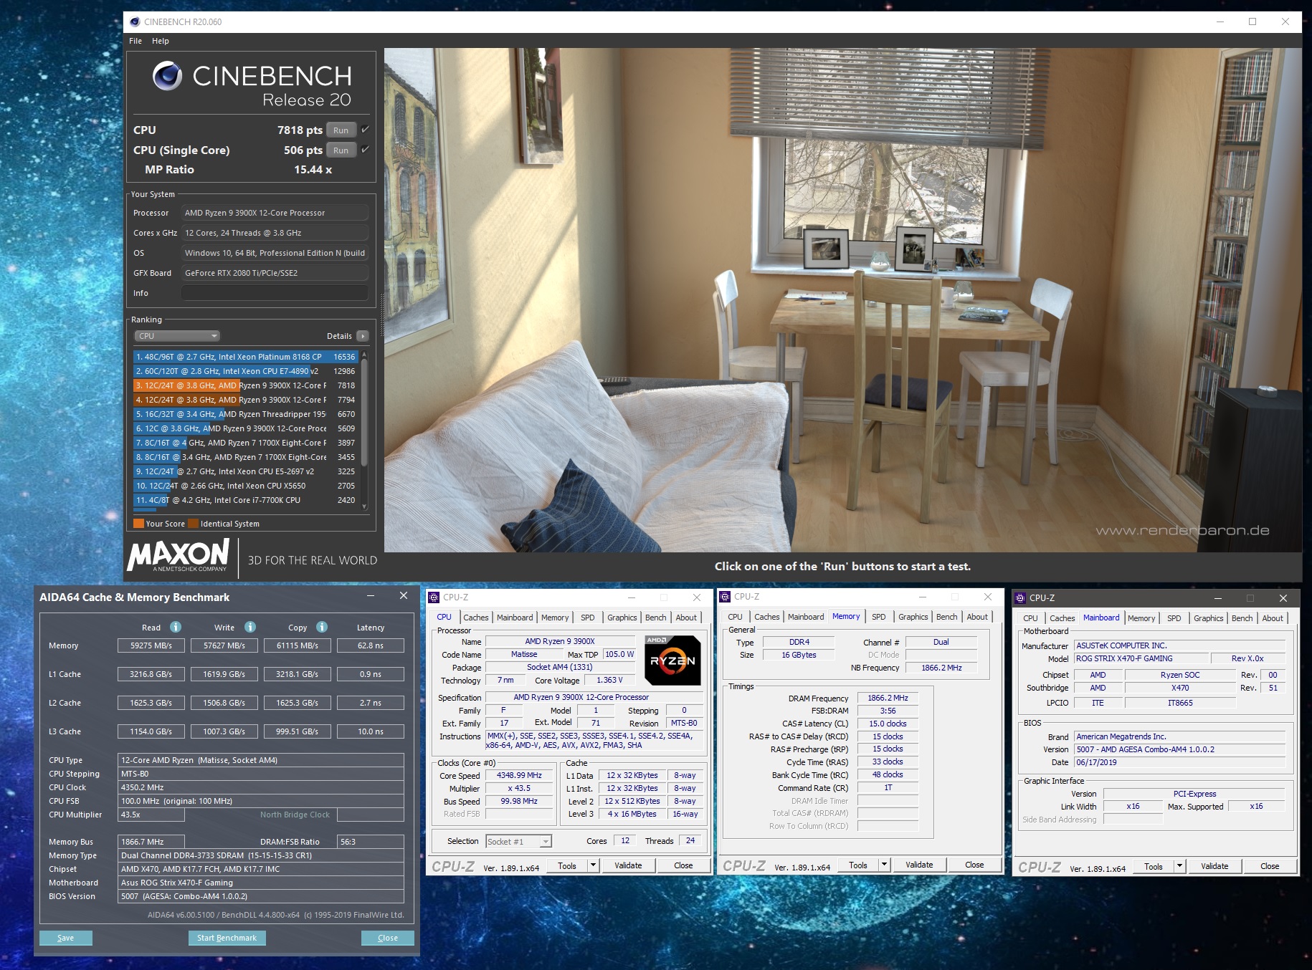
Task: Click the Info input field in Your System
Action: [275, 293]
